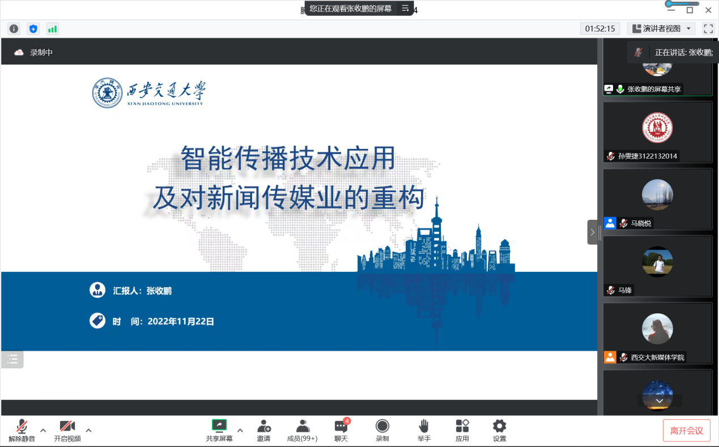Open the slide outline list button
719x447 pixels.
point(12,359)
